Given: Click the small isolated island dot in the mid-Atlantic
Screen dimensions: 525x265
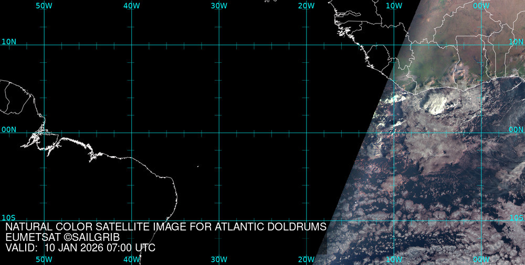Looking at the screenshot, I should [x=198, y=167].
